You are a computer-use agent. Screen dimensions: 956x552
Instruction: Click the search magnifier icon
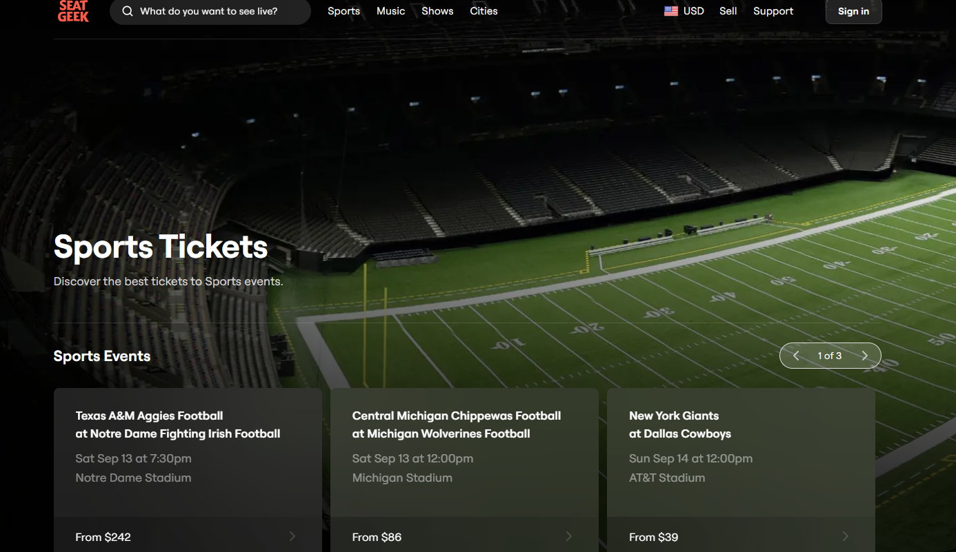128,11
